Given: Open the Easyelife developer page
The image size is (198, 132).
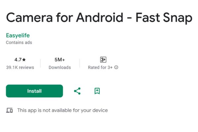Looking at the screenshot, I should 18,35.
